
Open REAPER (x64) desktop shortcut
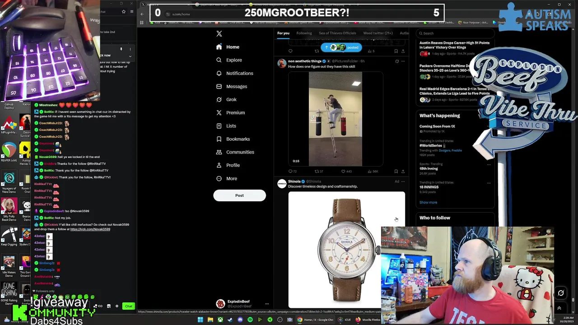(x=9, y=152)
